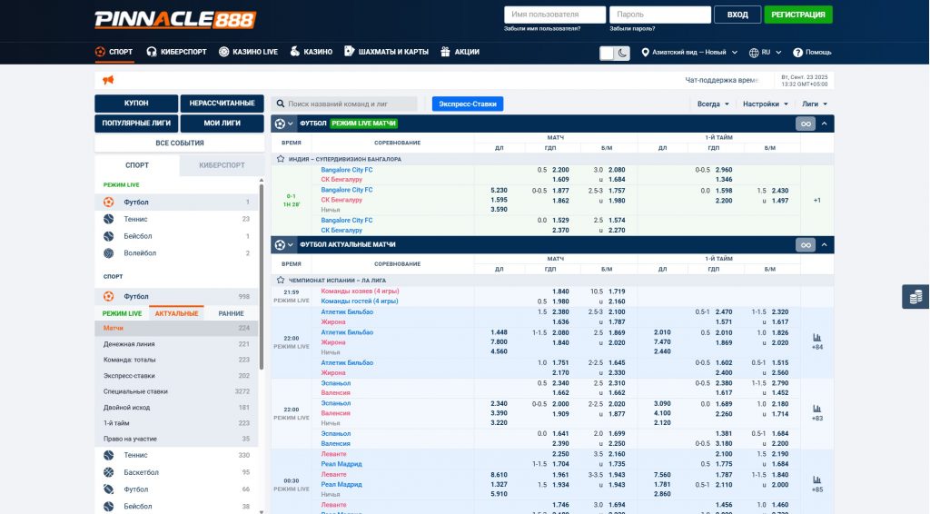Click the megaphone announcements icon
Viewport: 930px width, 514px height.
tap(108, 80)
